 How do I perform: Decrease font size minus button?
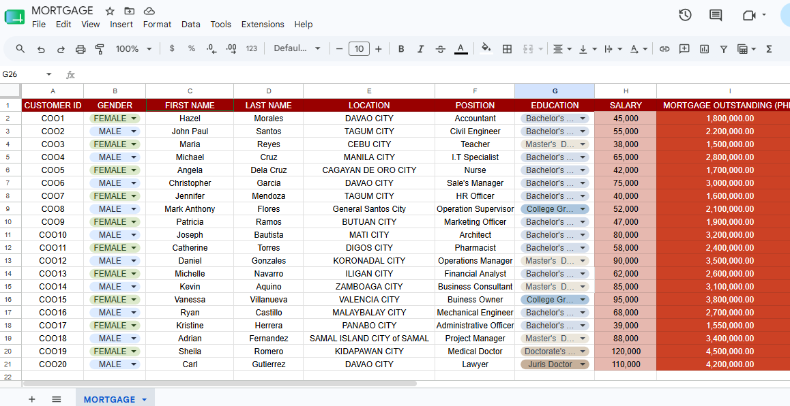click(339, 49)
